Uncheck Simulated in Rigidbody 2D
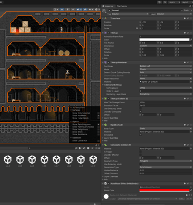The width and height of the screenshot is (193, 205). (x=141, y=135)
